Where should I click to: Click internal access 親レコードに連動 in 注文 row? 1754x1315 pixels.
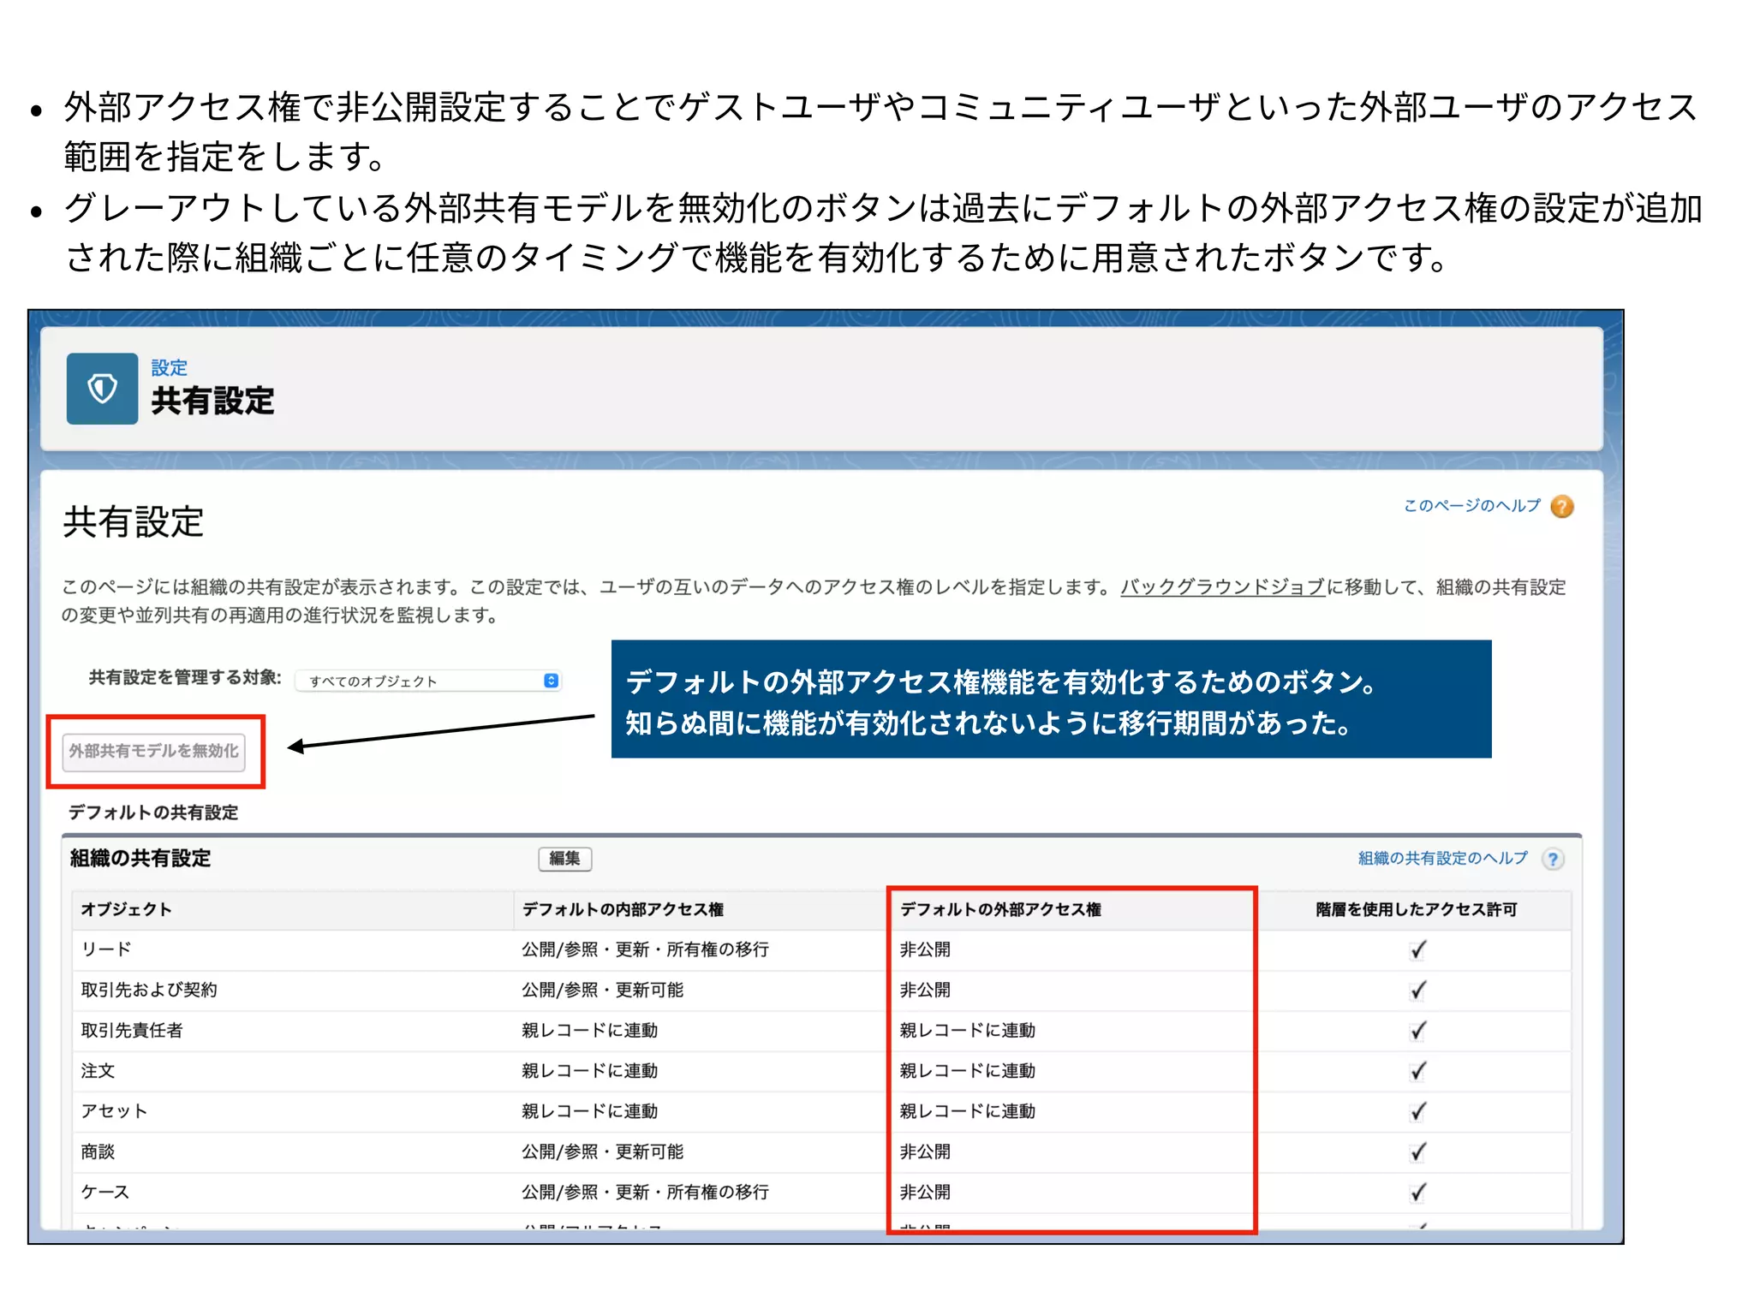pos(589,1071)
